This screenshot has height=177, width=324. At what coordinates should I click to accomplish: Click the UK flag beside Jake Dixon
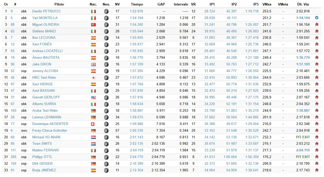[x=93, y=64]
